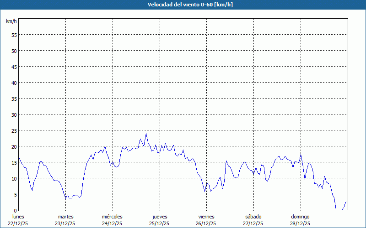
Task: Click the date 22/12/25 on the x-axis
Action: click(x=18, y=223)
